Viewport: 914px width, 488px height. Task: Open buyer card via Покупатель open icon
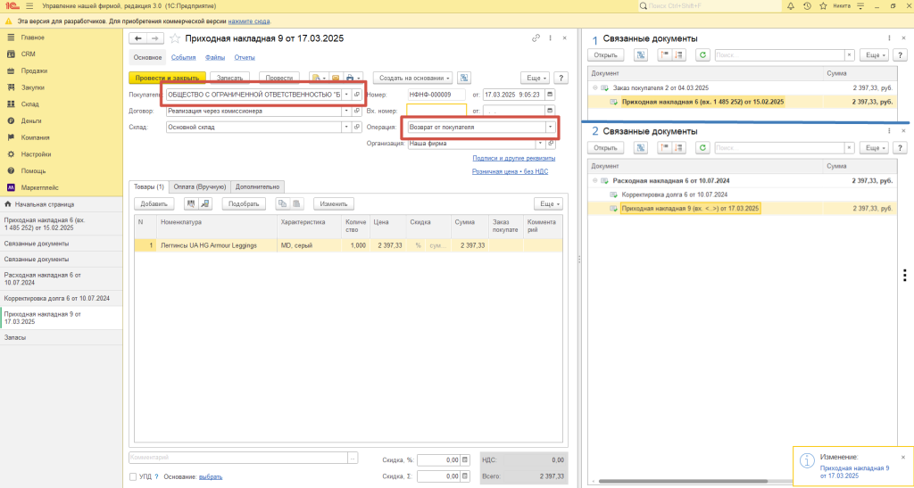pyautogui.click(x=357, y=95)
